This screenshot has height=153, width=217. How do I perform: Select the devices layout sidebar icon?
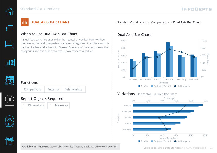[10, 80]
